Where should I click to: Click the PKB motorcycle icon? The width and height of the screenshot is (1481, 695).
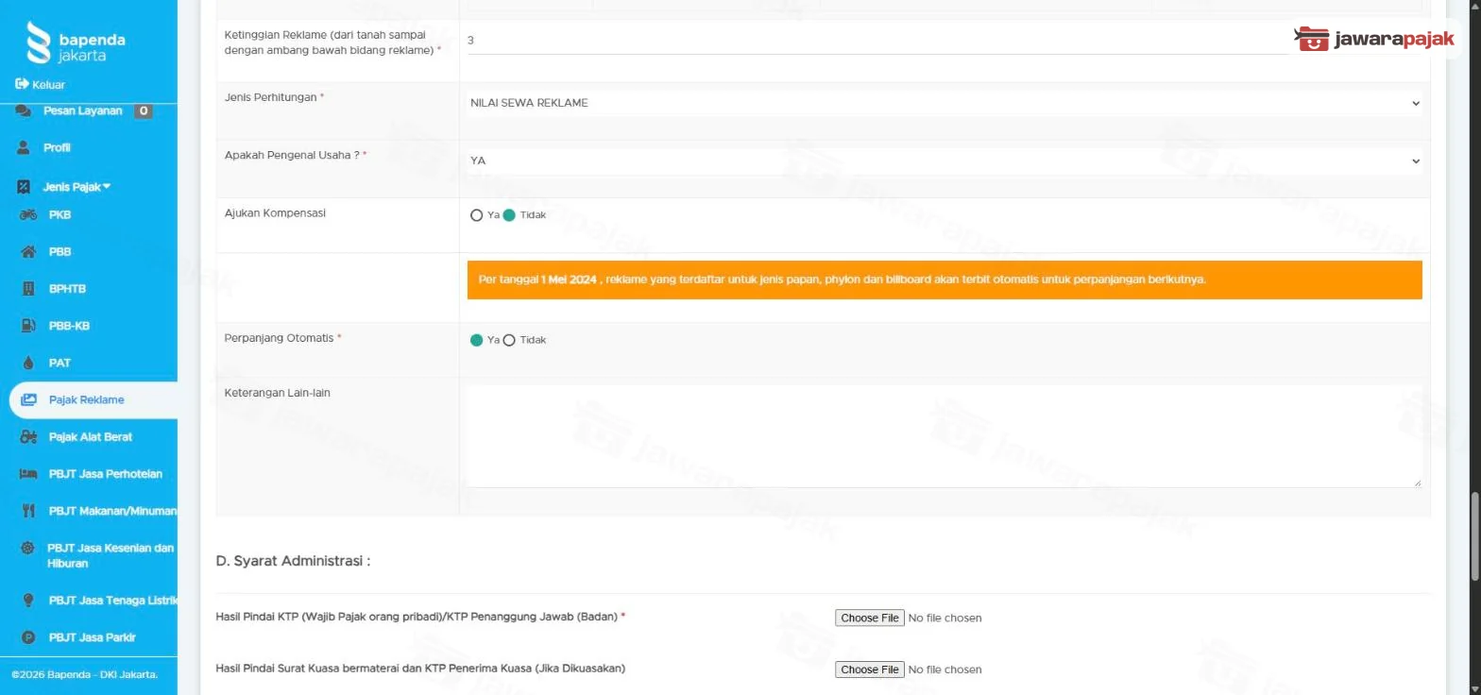click(28, 214)
